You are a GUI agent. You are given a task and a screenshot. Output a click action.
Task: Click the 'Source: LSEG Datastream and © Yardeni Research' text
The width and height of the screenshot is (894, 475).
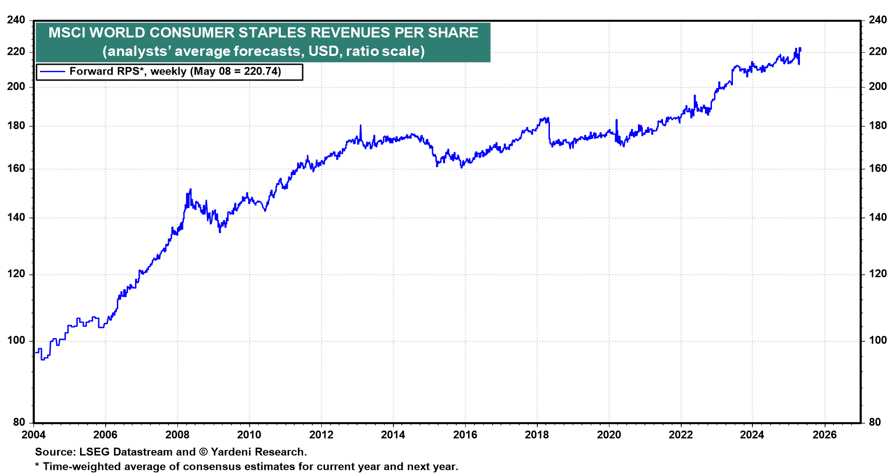pyautogui.click(x=171, y=452)
